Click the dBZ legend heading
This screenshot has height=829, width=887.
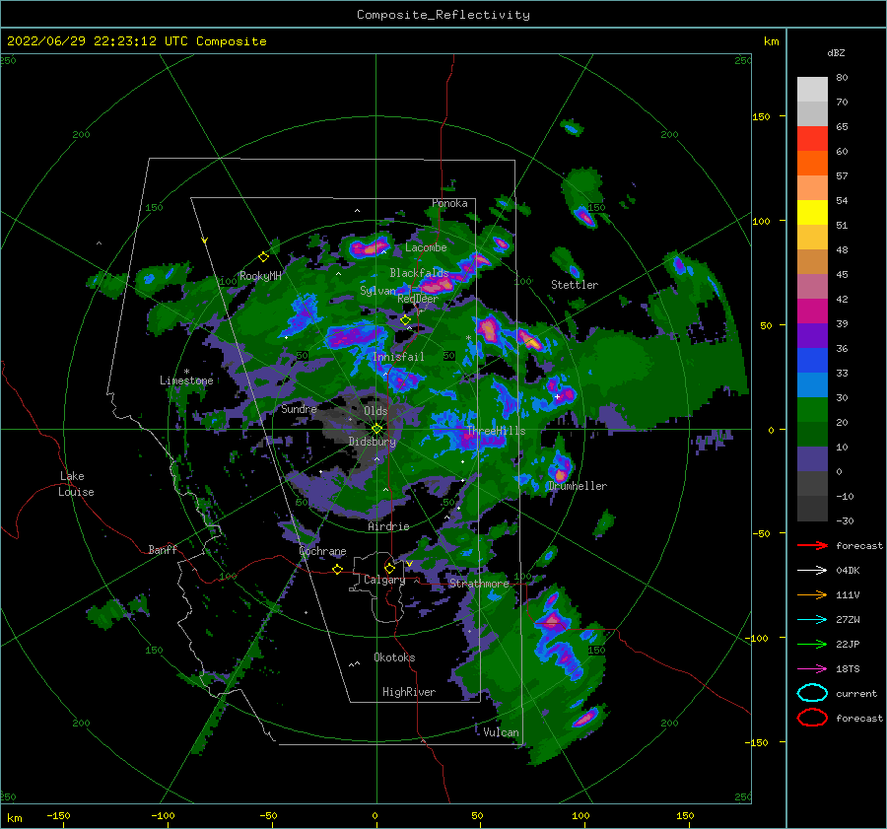pos(836,52)
